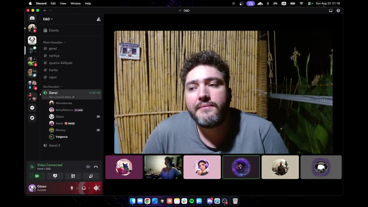
Task: Open the harita text channel
Action: coord(72,70)
